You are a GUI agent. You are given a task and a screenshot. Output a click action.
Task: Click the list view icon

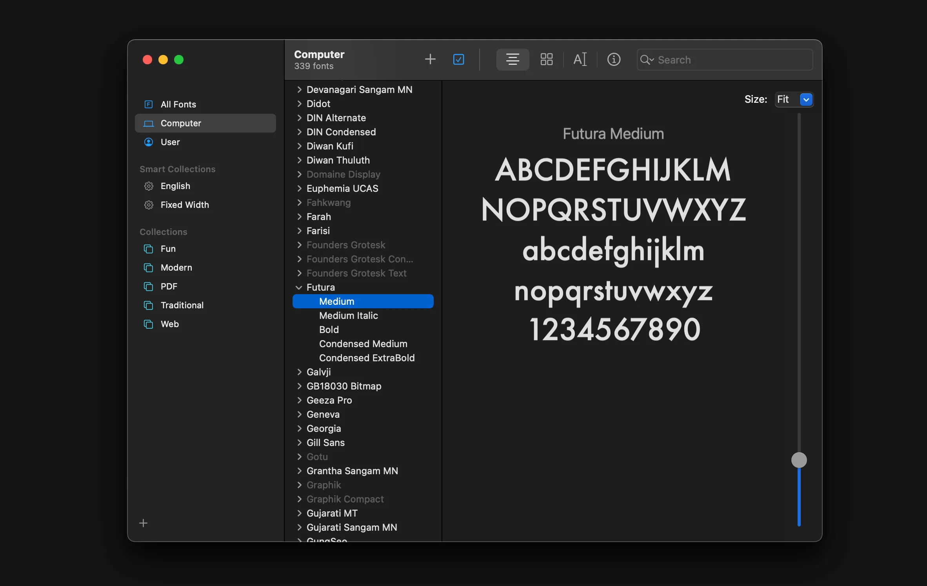(x=512, y=59)
